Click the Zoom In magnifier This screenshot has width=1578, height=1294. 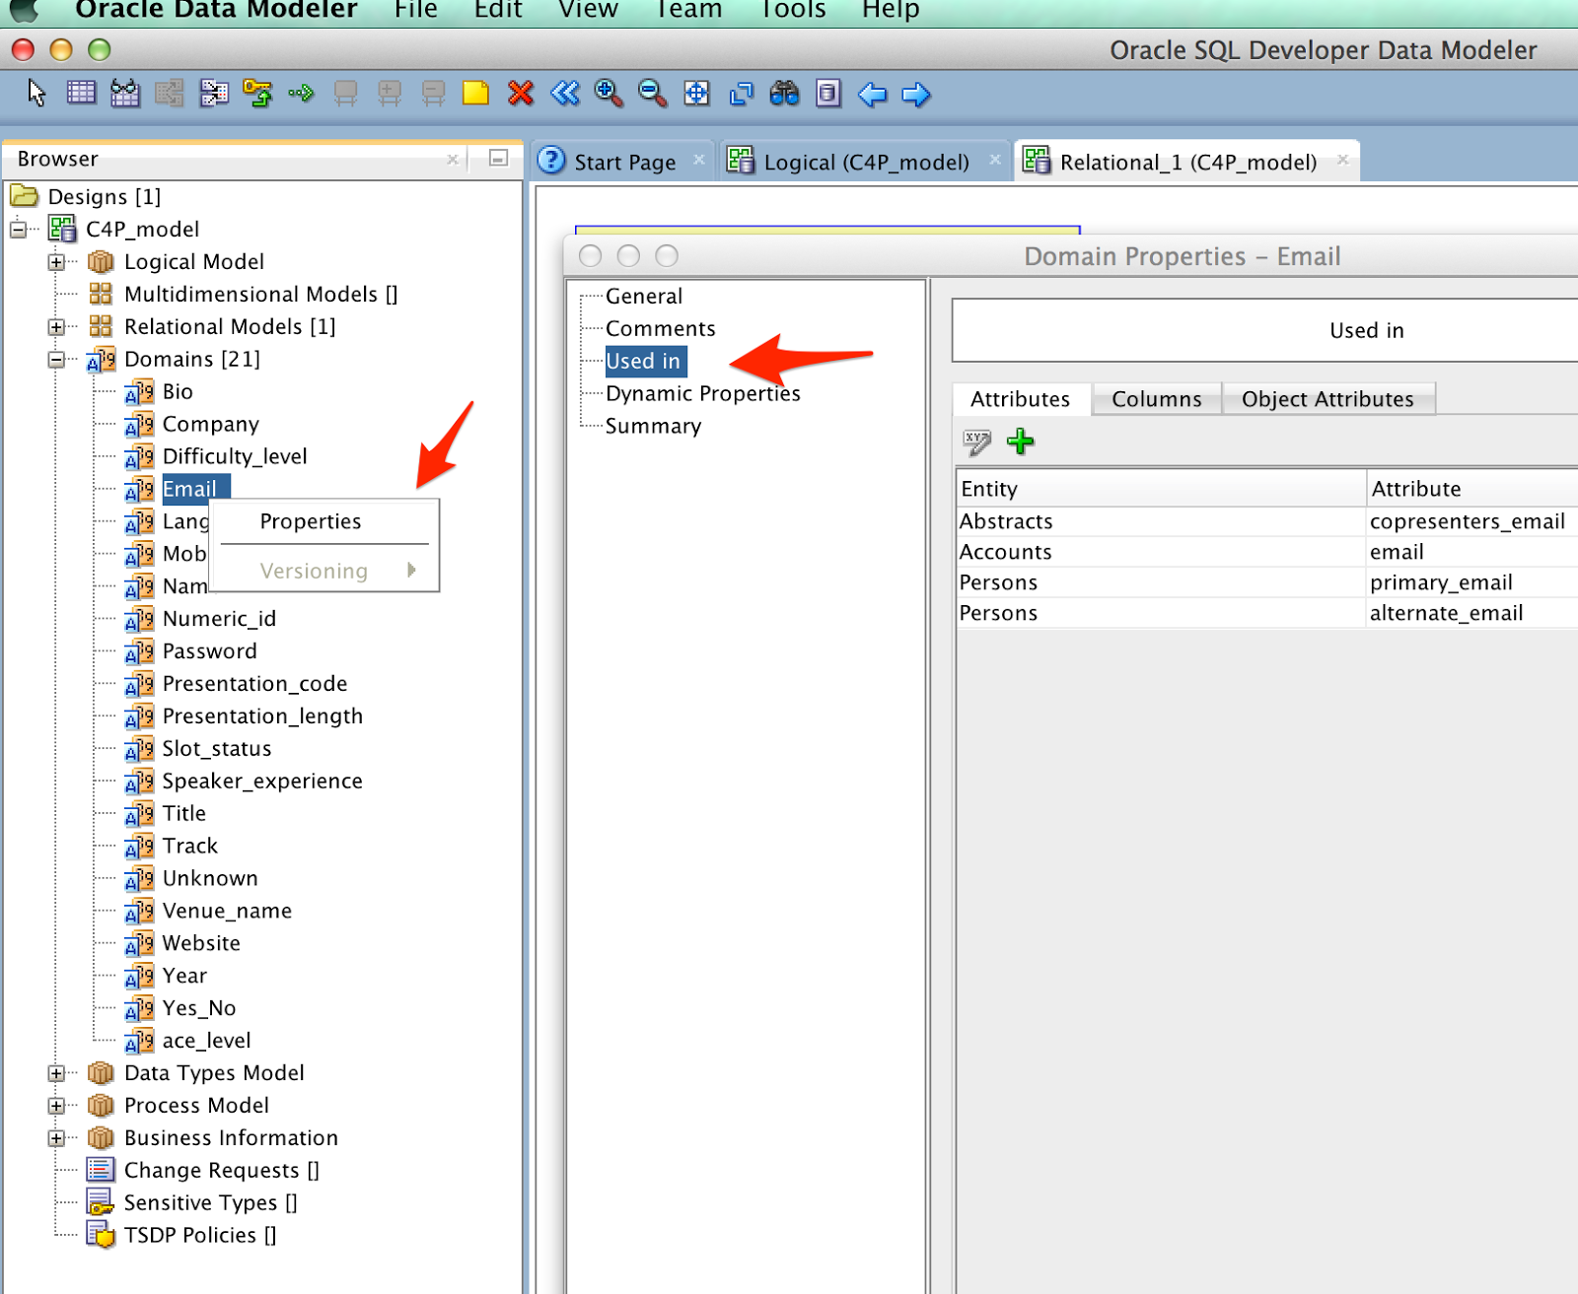(609, 94)
